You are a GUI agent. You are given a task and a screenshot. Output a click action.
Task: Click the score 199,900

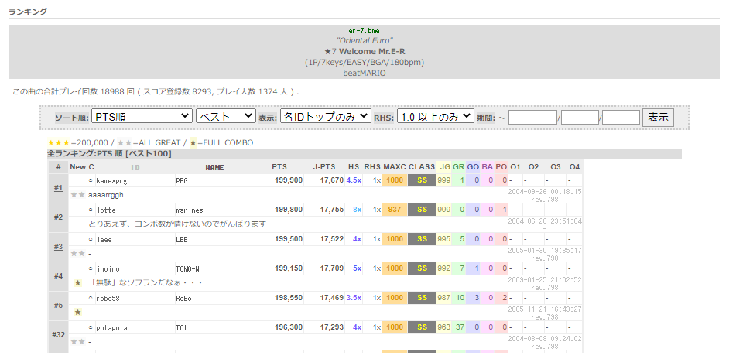tap(289, 180)
